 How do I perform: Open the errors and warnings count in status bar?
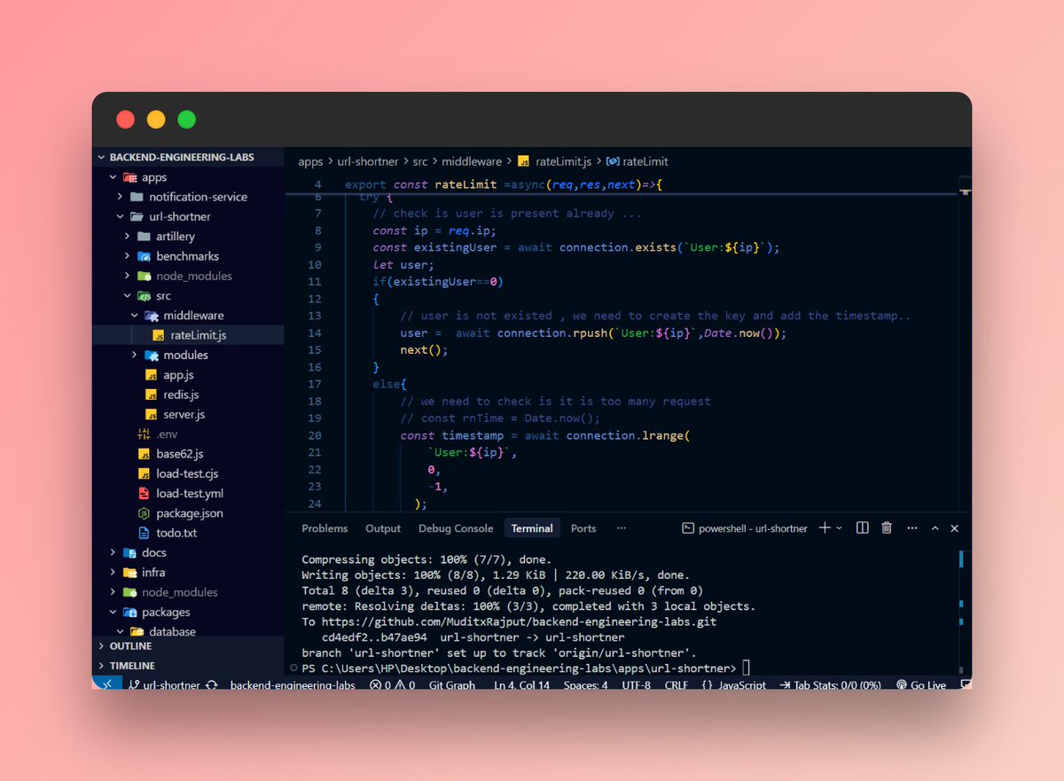[x=393, y=684]
